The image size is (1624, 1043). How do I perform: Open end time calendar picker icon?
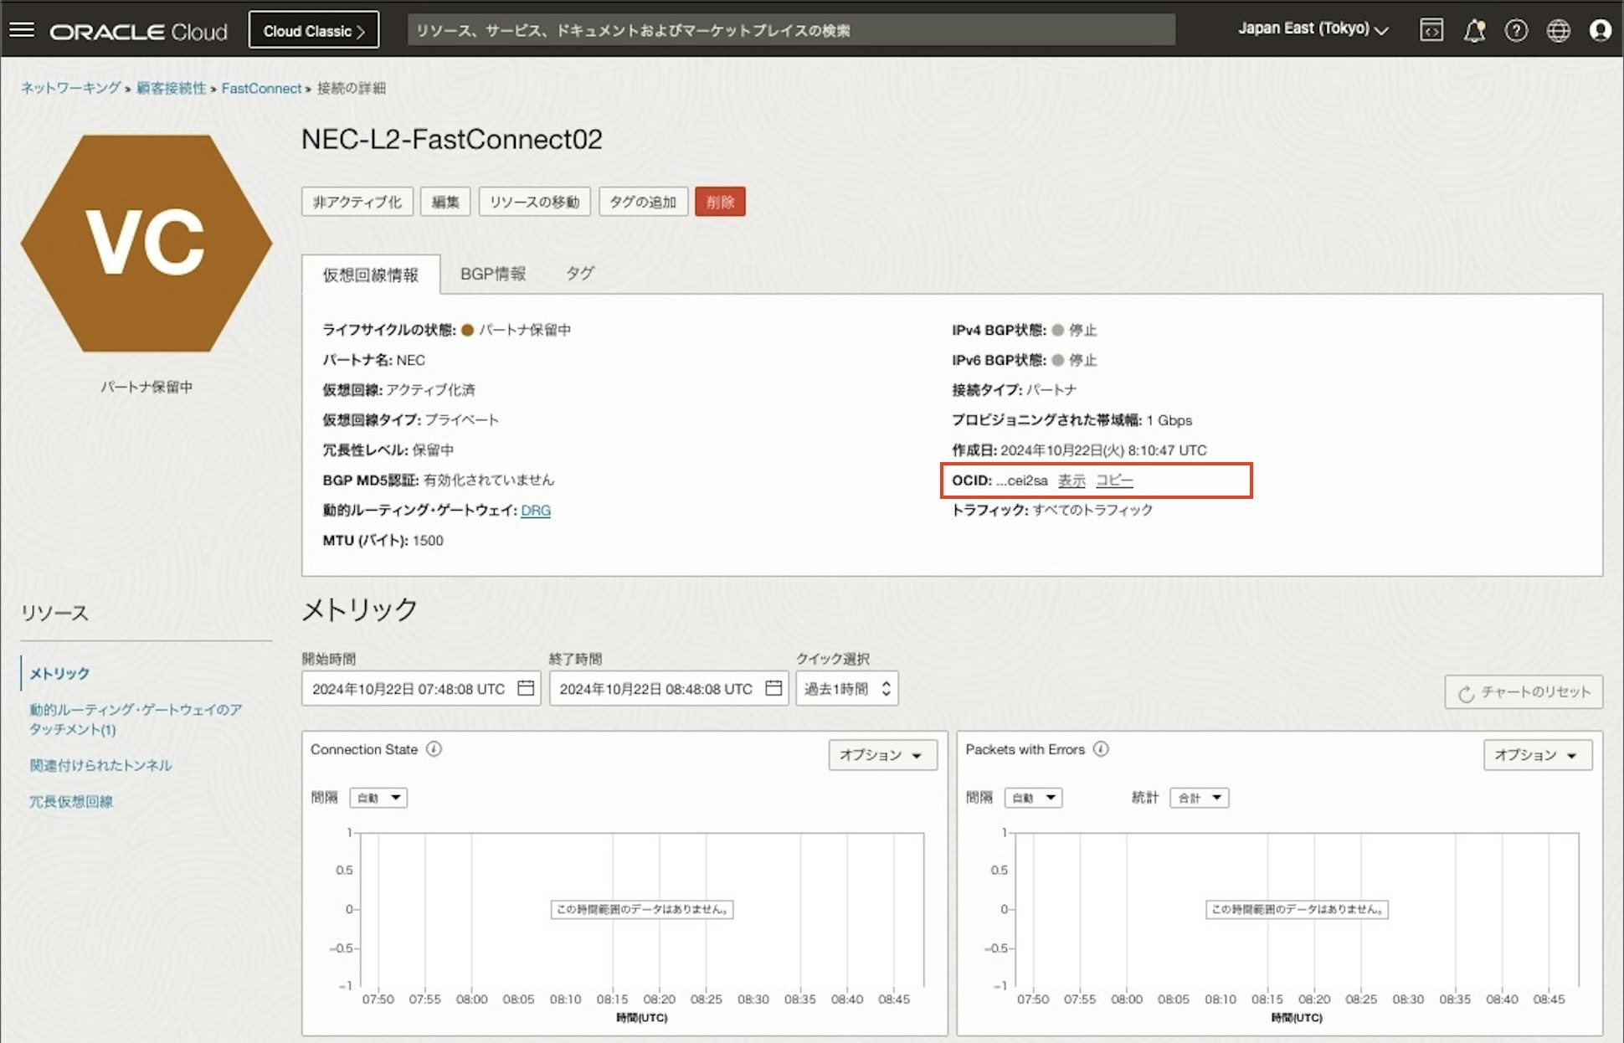(773, 688)
